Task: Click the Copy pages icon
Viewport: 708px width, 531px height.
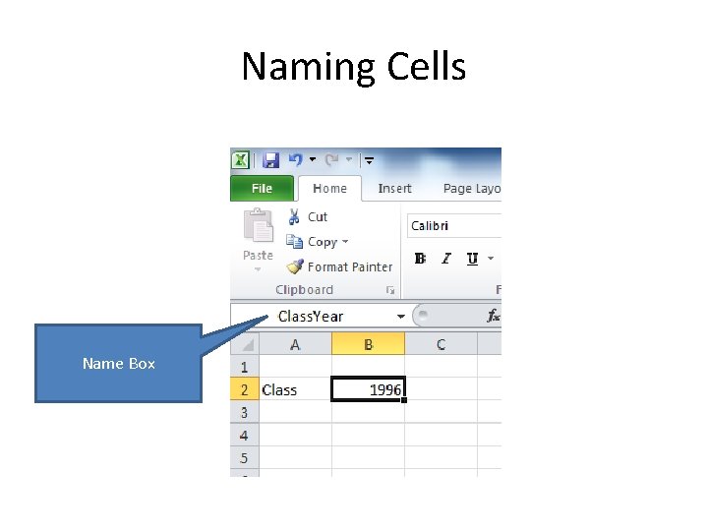Action: (294, 242)
